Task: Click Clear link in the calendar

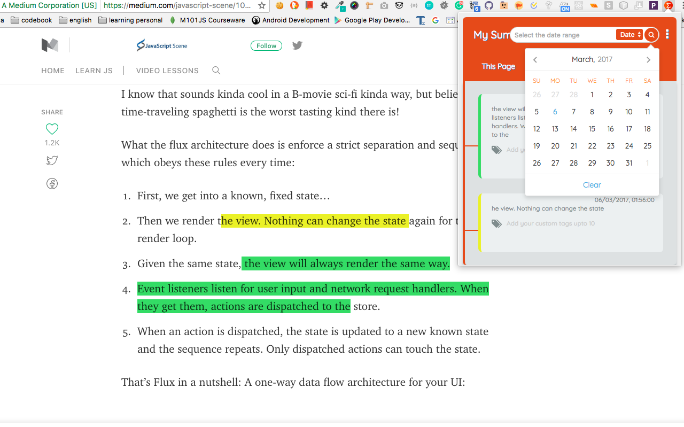Action: pos(592,185)
